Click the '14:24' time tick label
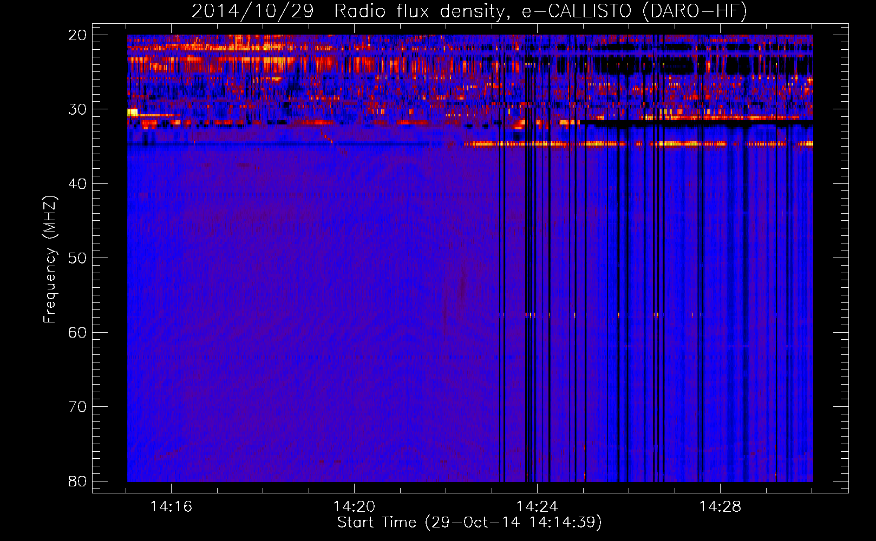 point(537,507)
